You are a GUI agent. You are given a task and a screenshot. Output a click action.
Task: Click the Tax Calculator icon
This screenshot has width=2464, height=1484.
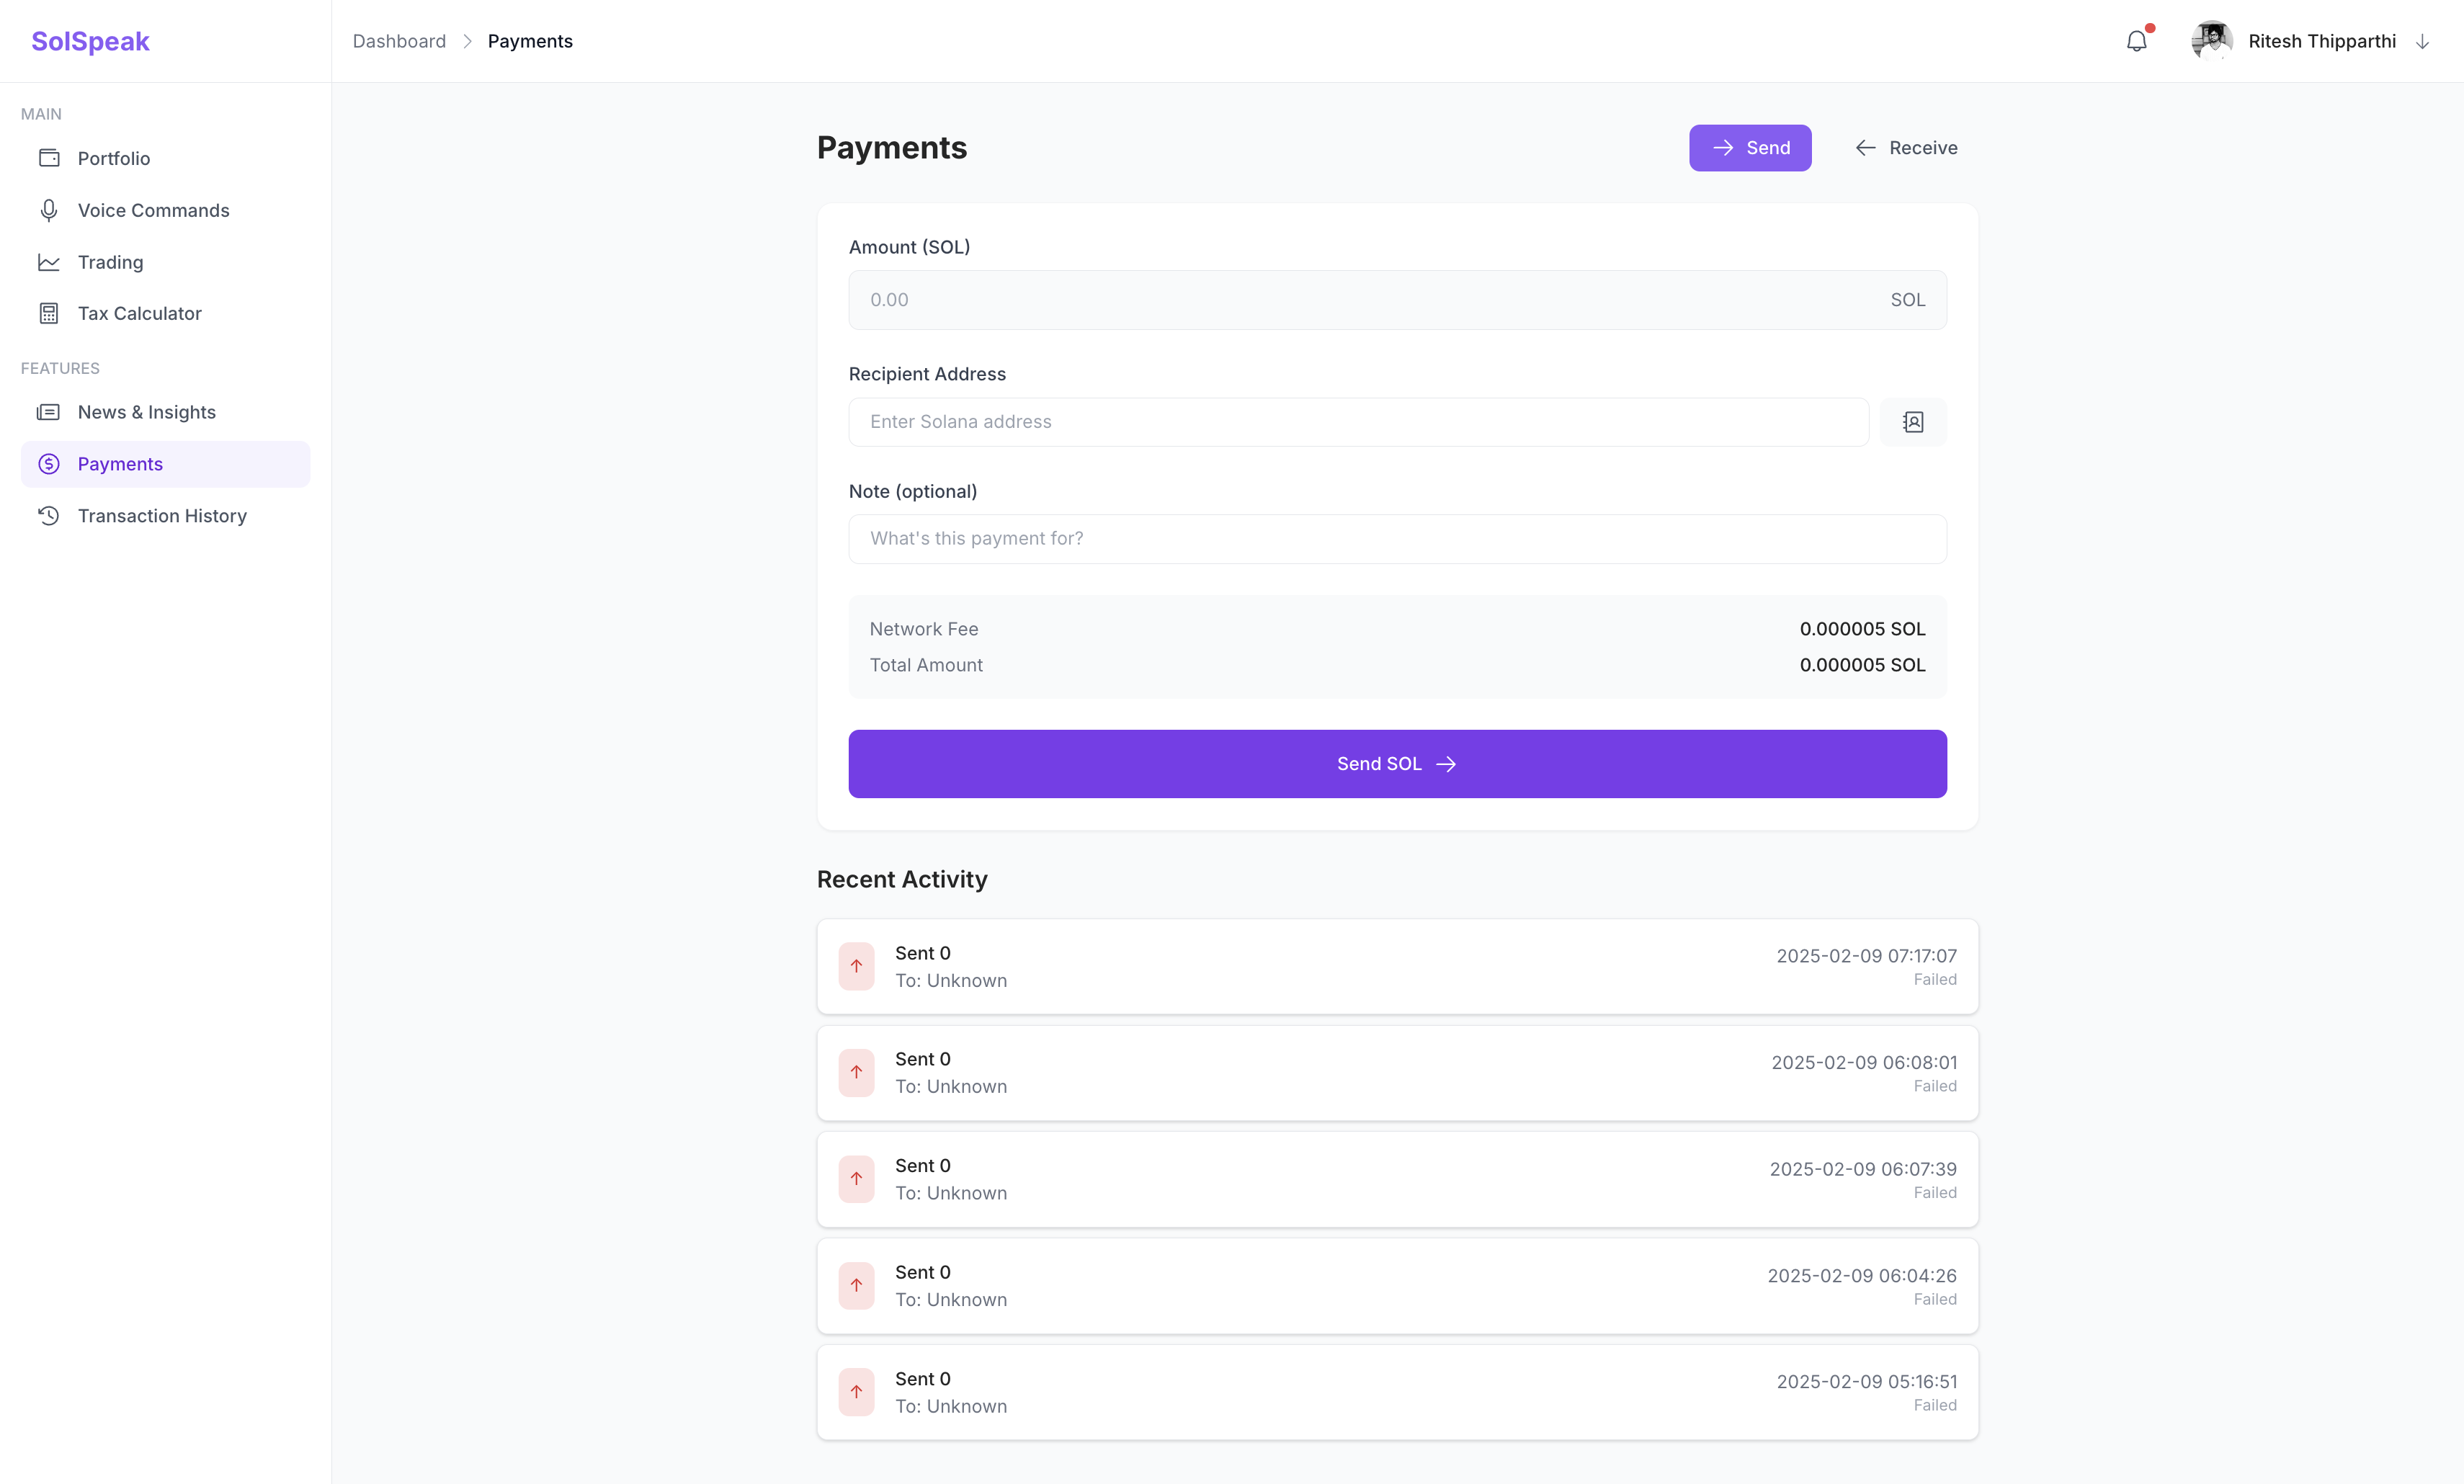click(x=49, y=313)
